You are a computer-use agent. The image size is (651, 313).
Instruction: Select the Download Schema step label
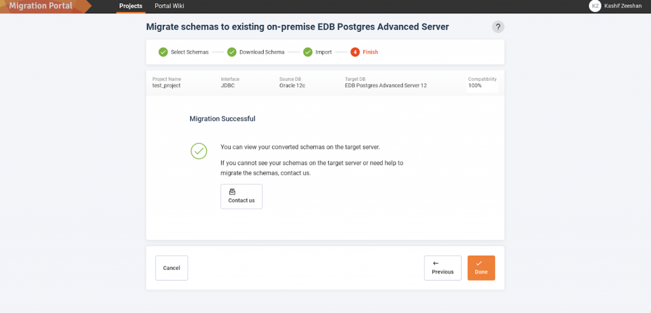[x=262, y=52]
